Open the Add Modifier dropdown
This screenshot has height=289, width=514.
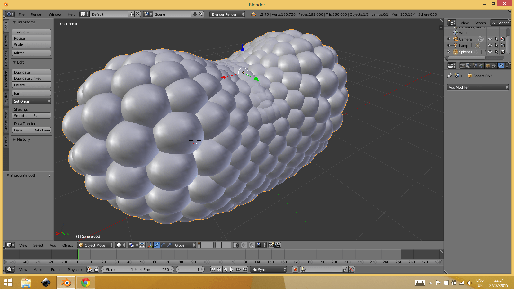[477, 87]
